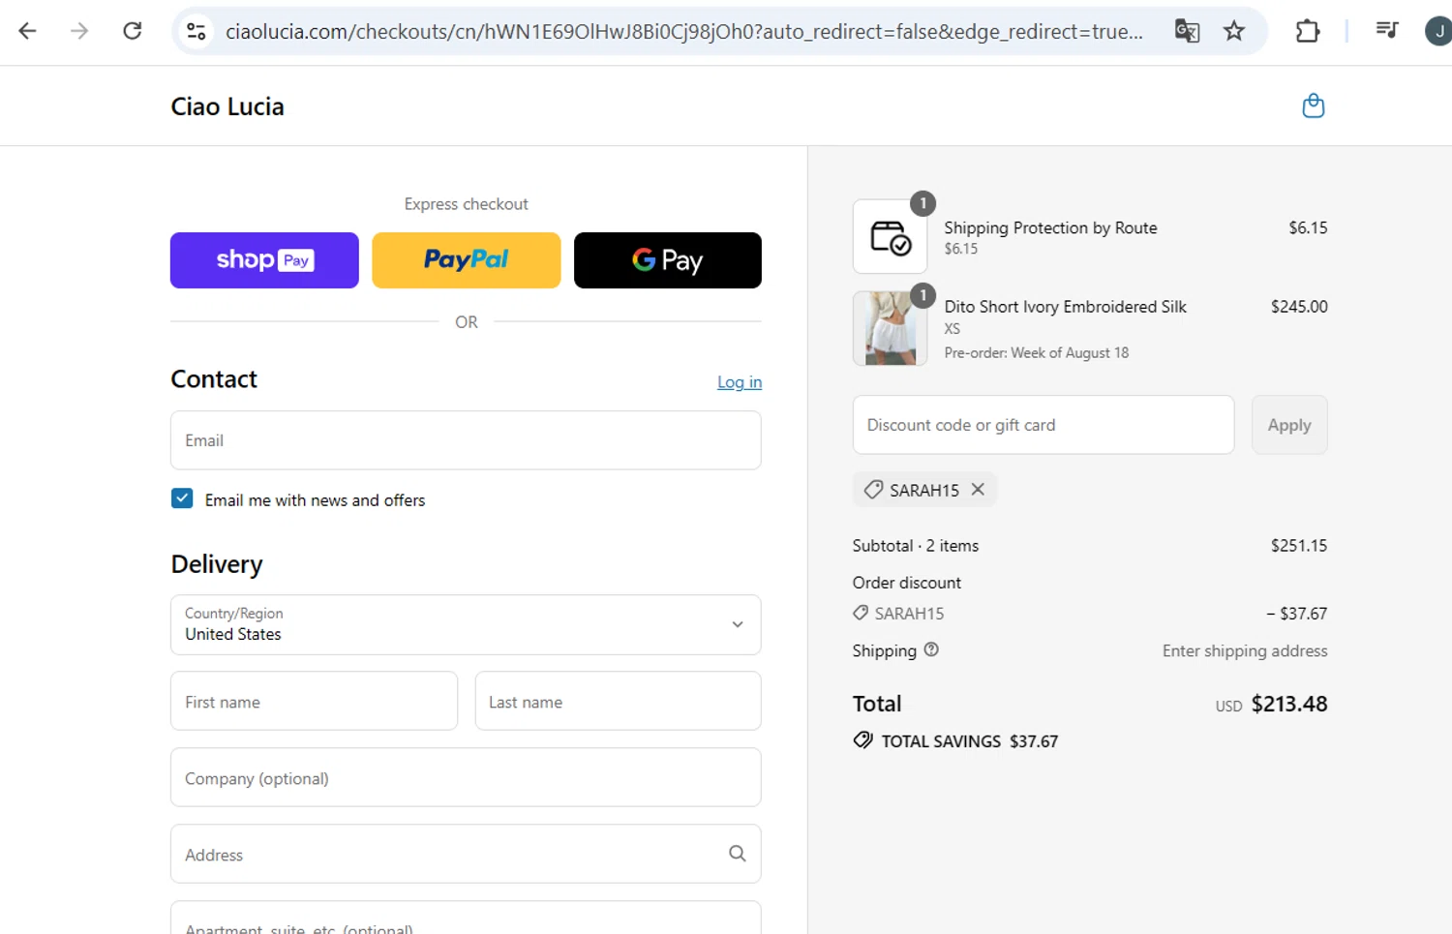
Task: Click the Express checkout label
Action: (x=467, y=204)
